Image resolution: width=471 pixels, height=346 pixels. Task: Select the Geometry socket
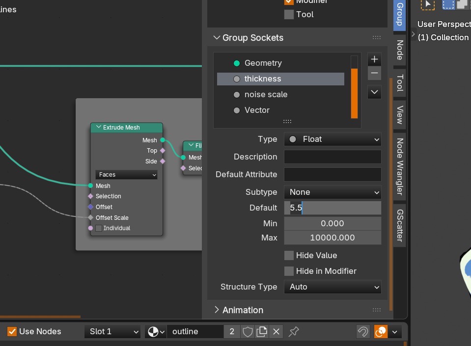pyautogui.click(x=280, y=63)
